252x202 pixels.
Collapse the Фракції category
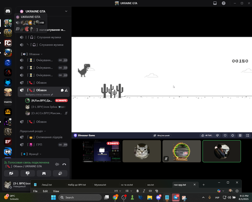tap(31, 154)
